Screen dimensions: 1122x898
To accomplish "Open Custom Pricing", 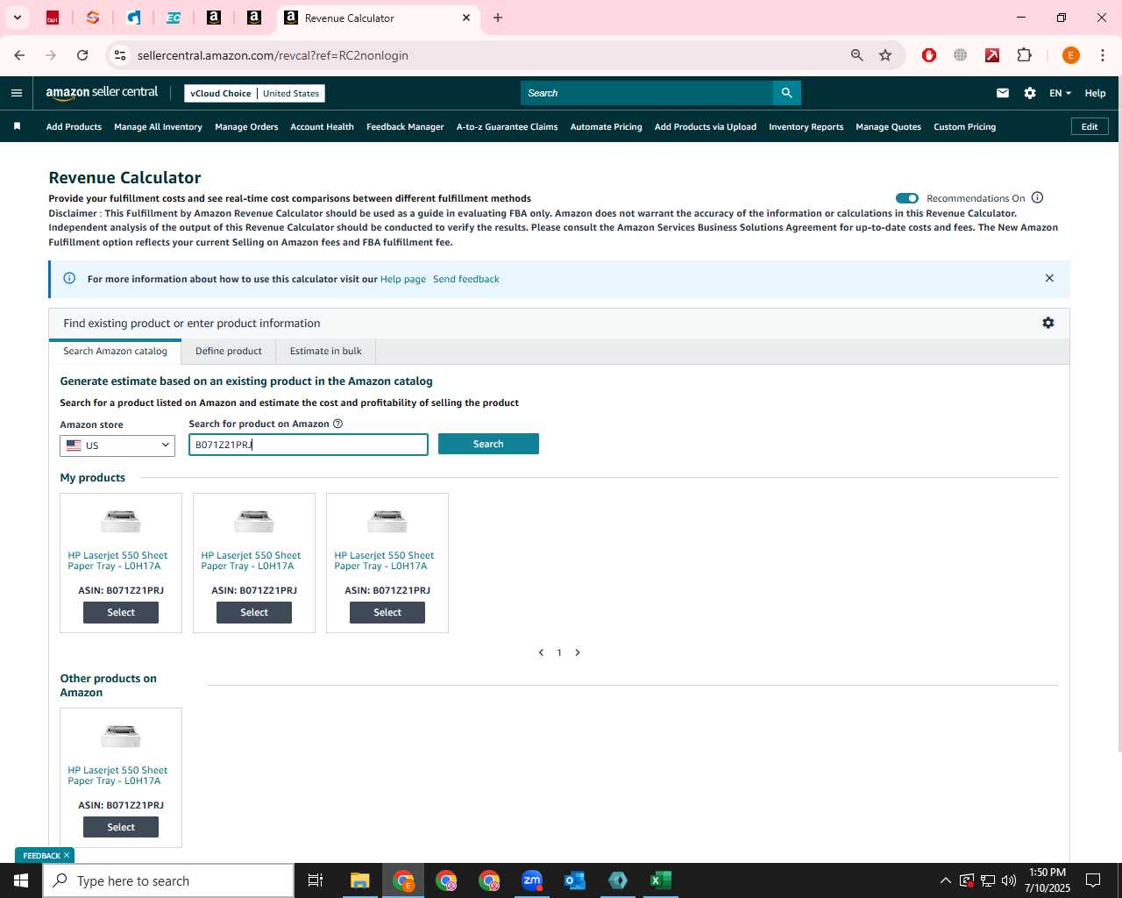I will click(964, 126).
